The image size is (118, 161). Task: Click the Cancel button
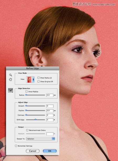(33, 151)
